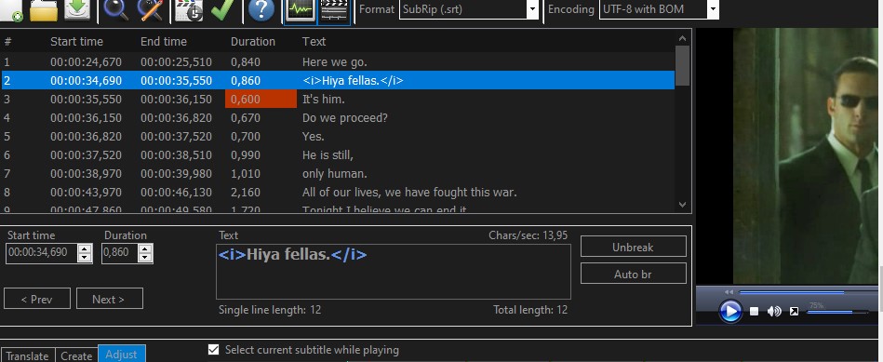The width and height of the screenshot is (883, 362).
Task: Toggle Select current subtitle while playing
Action: (213, 350)
